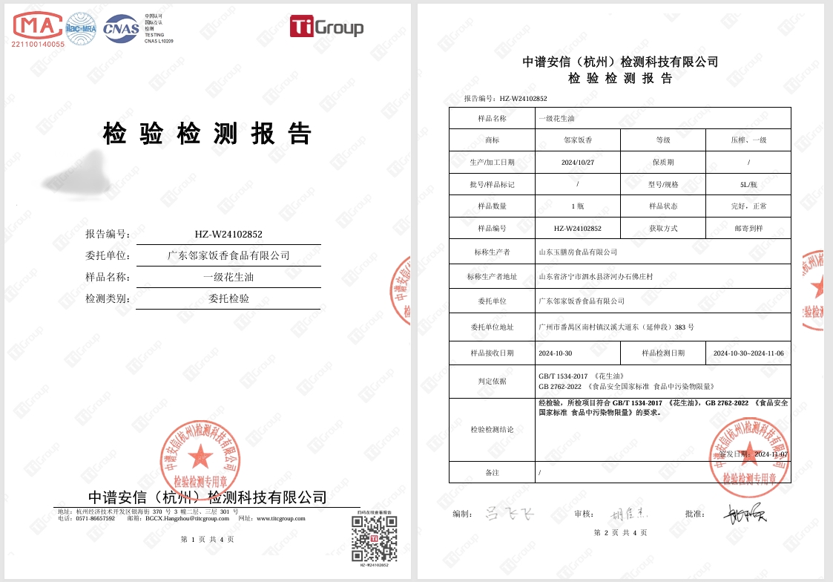
Task: Select the specification value 5L/瓶
Action: tap(748, 184)
